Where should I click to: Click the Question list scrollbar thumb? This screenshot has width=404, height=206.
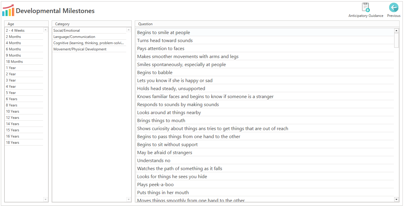click(x=396, y=40)
